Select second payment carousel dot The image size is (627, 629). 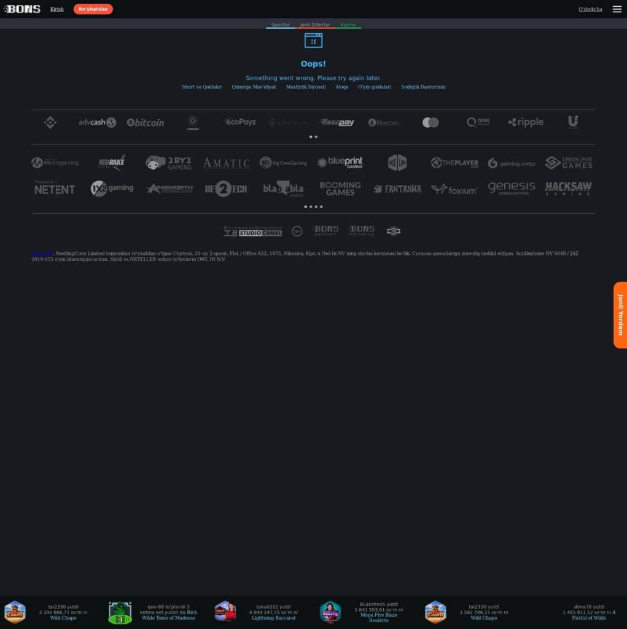coord(316,137)
